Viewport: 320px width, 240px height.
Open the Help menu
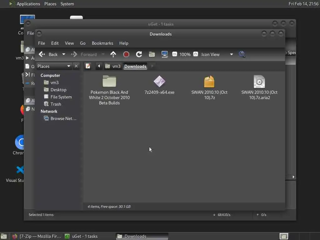[124, 43]
